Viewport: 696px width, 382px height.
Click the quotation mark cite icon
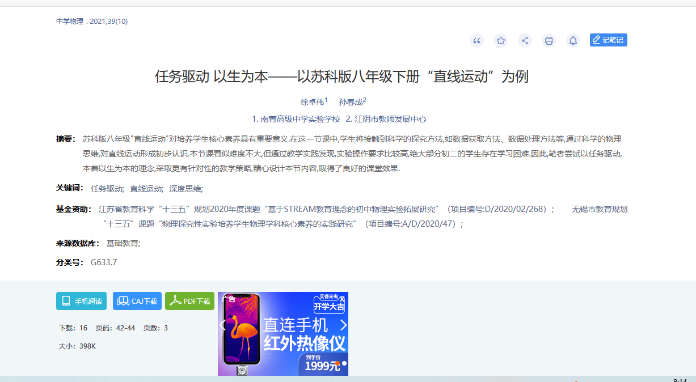click(476, 40)
